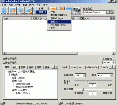This screenshot has width=118, height=105.
Task: Click the browse output path button
Action: pyautogui.click(x=108, y=12)
